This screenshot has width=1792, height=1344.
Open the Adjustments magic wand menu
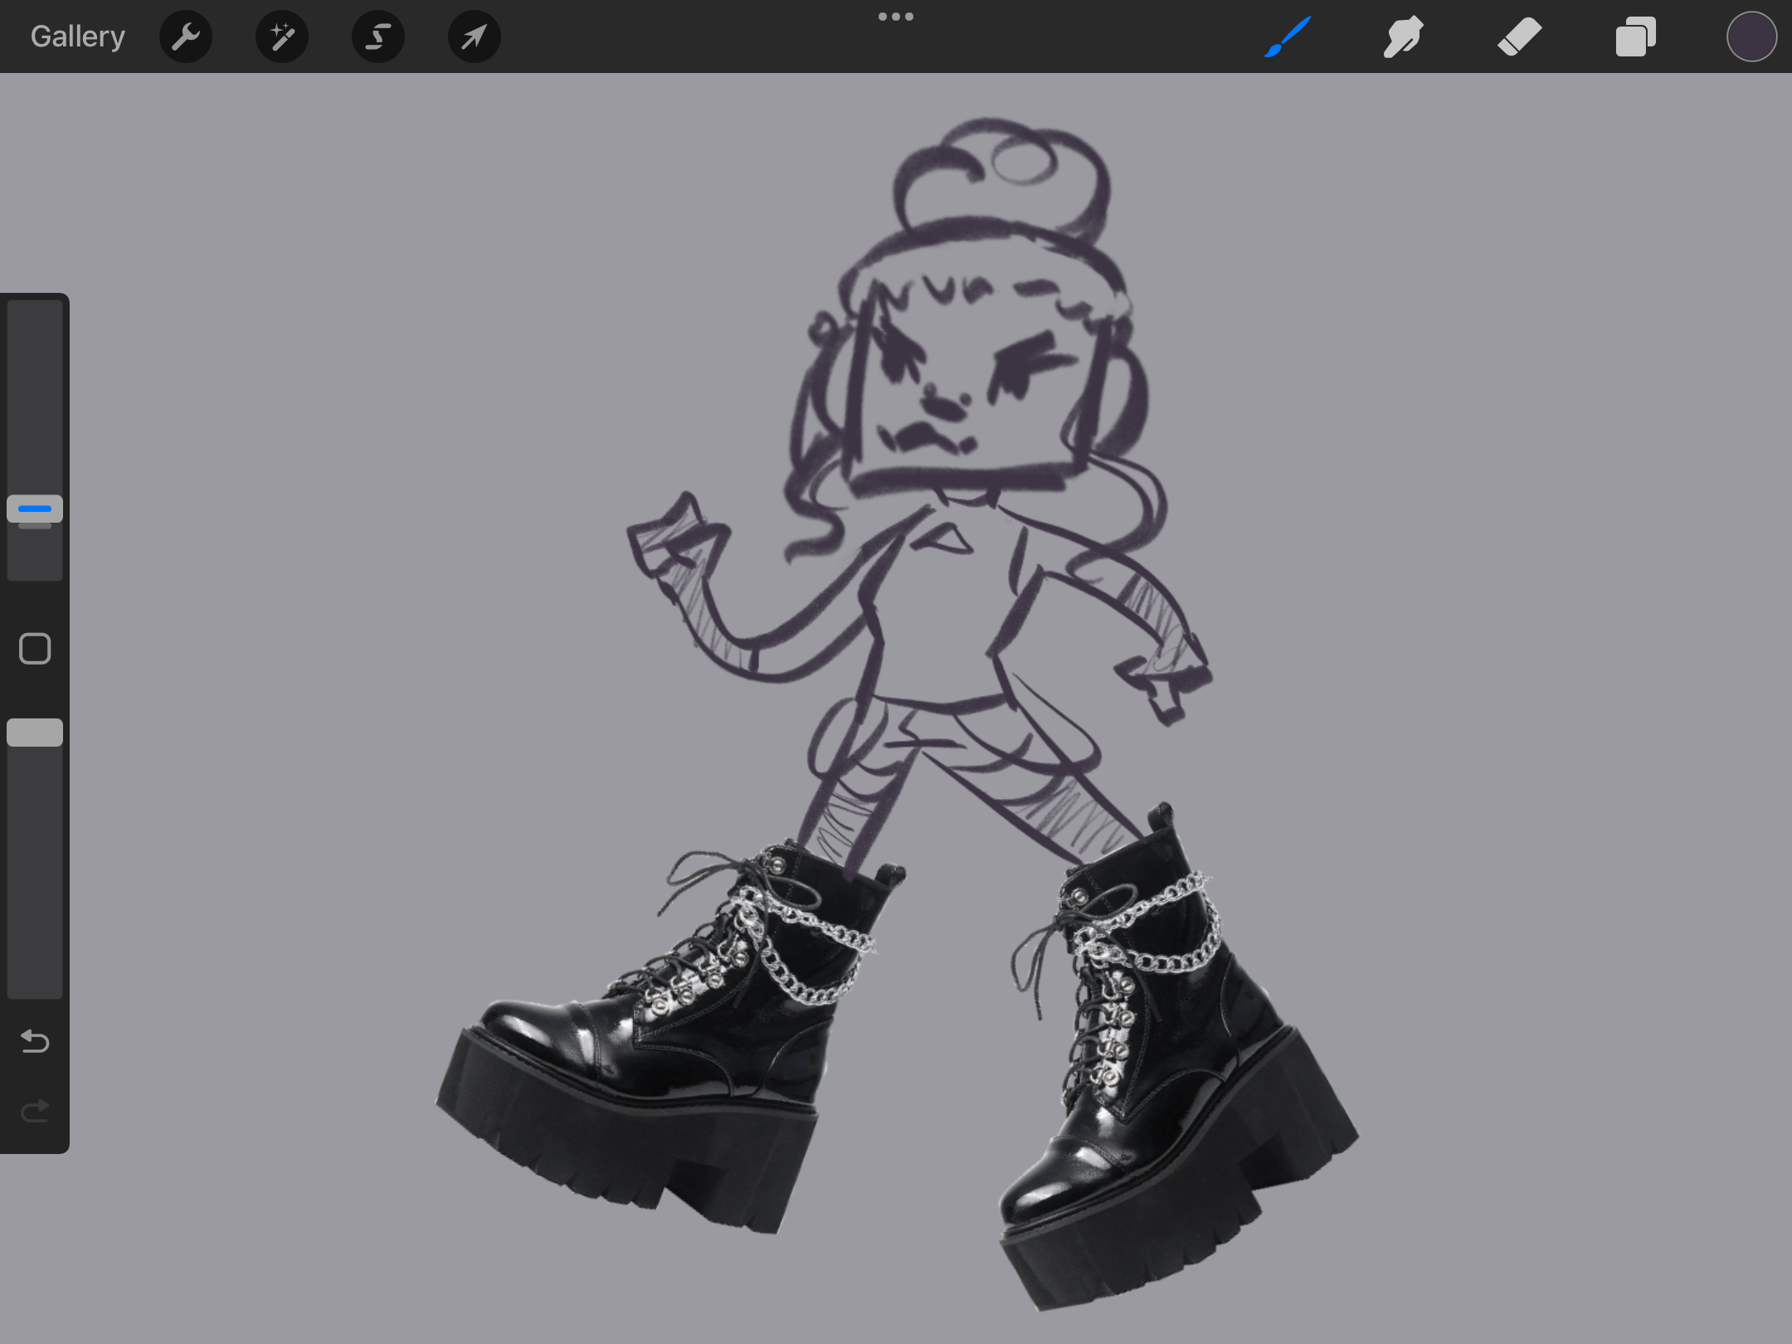pos(282,37)
